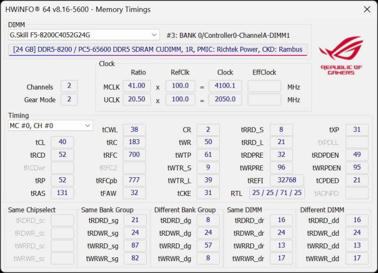
Task: Click the tWRWR_sg value in Same Bank Group
Action: [x=135, y=258]
